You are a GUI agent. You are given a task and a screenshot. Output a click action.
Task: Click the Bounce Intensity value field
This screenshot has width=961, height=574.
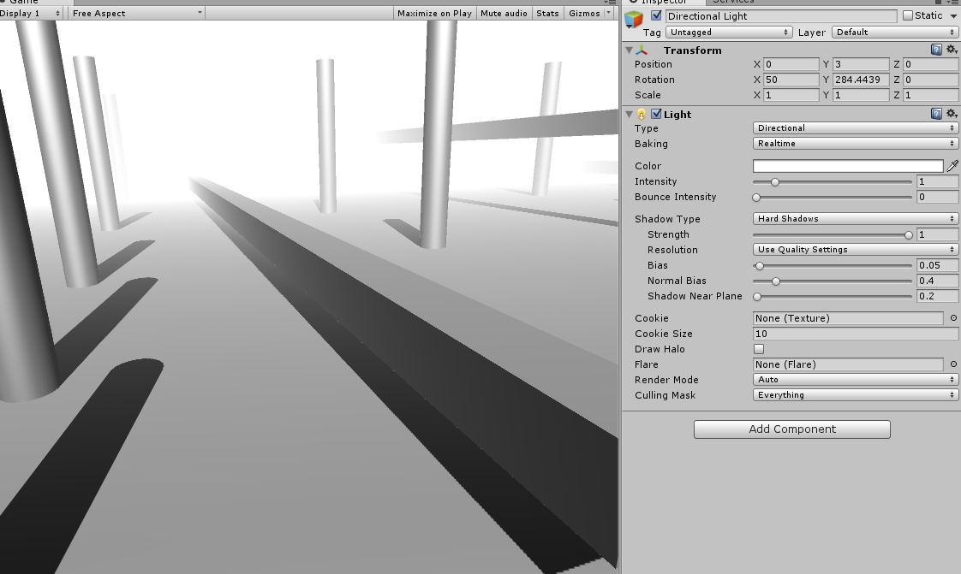[x=937, y=197]
